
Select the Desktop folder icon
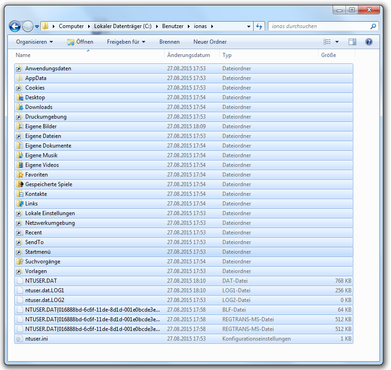(x=19, y=97)
